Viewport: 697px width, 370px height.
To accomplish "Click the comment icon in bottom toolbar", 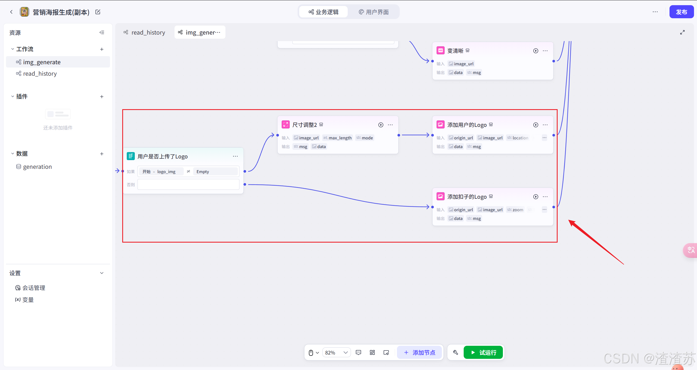I will pos(358,353).
